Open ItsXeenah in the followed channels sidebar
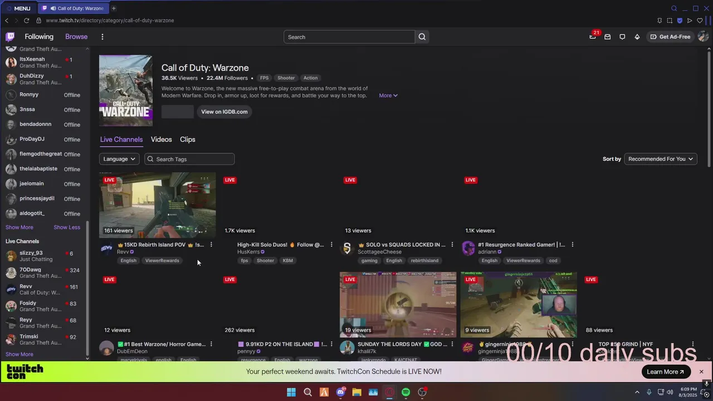 click(x=46, y=62)
